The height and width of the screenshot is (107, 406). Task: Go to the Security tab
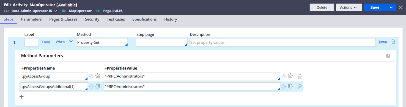(92, 19)
